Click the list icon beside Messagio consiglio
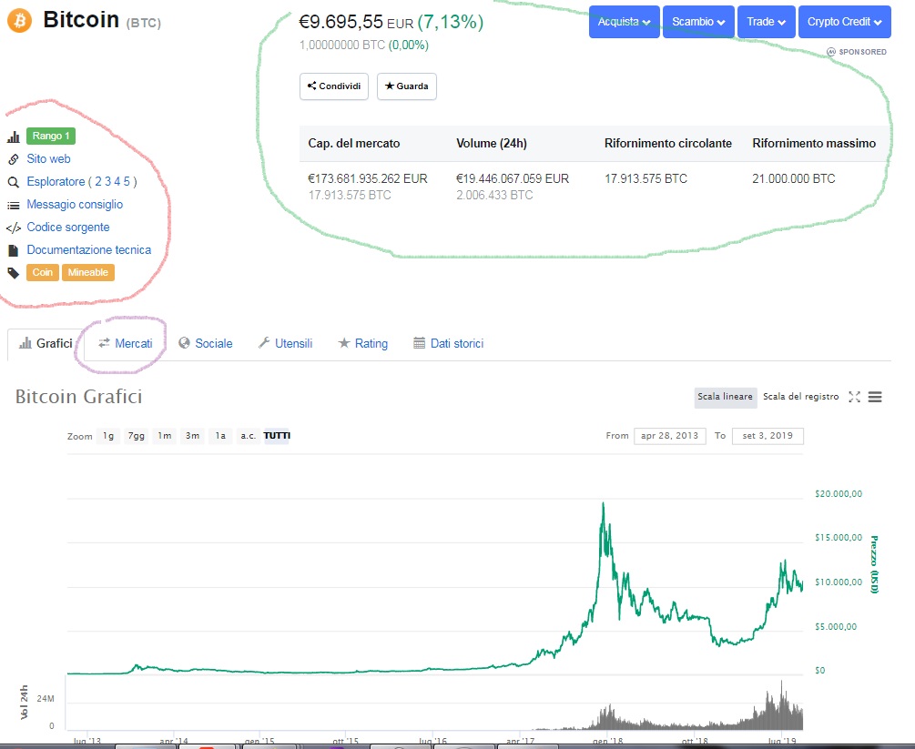Screen dimensions: 915x749 coord(13,205)
